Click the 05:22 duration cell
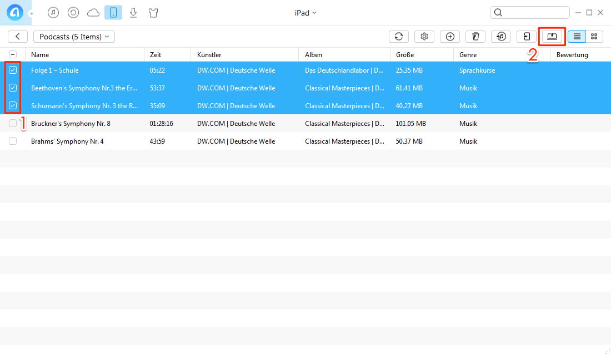The width and height of the screenshot is (611, 355). tap(157, 70)
